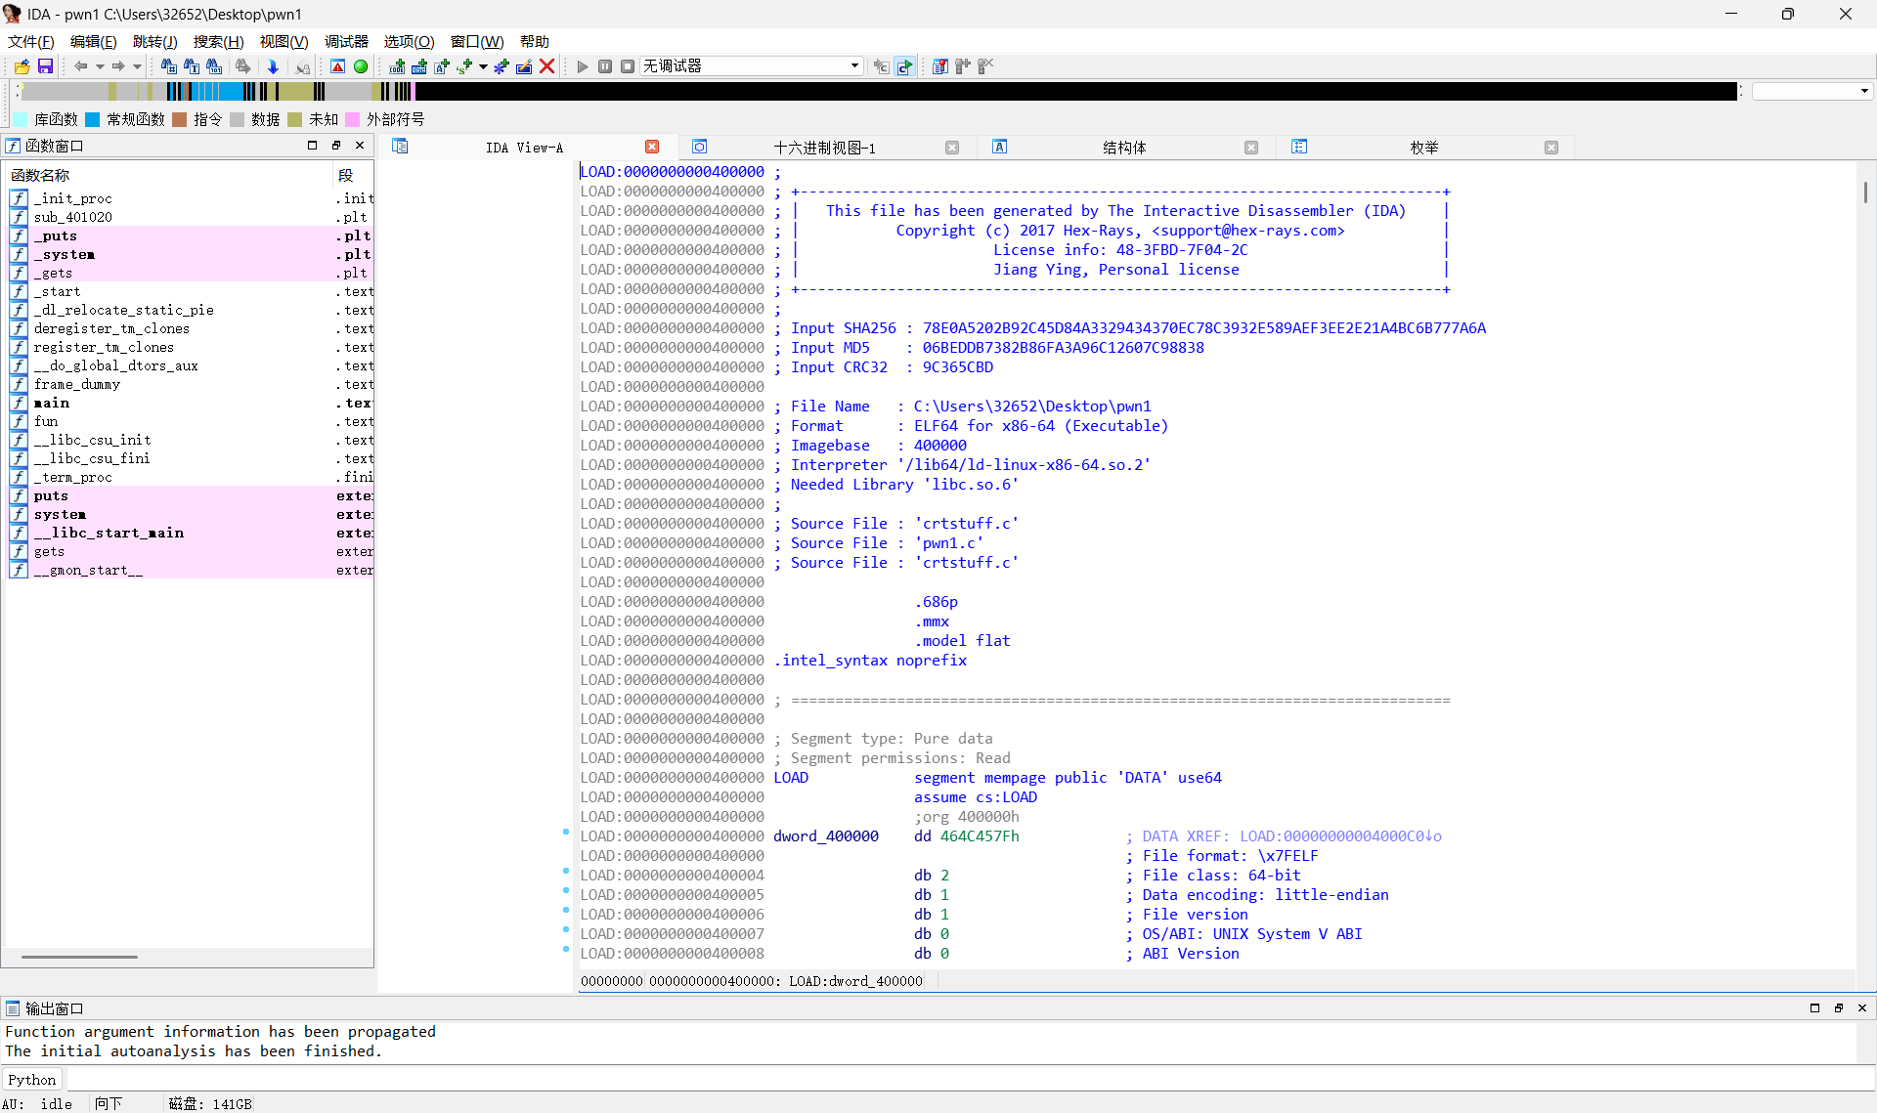
Task: Click the highlighted 'C' refresh arrow icon
Action: [904, 66]
